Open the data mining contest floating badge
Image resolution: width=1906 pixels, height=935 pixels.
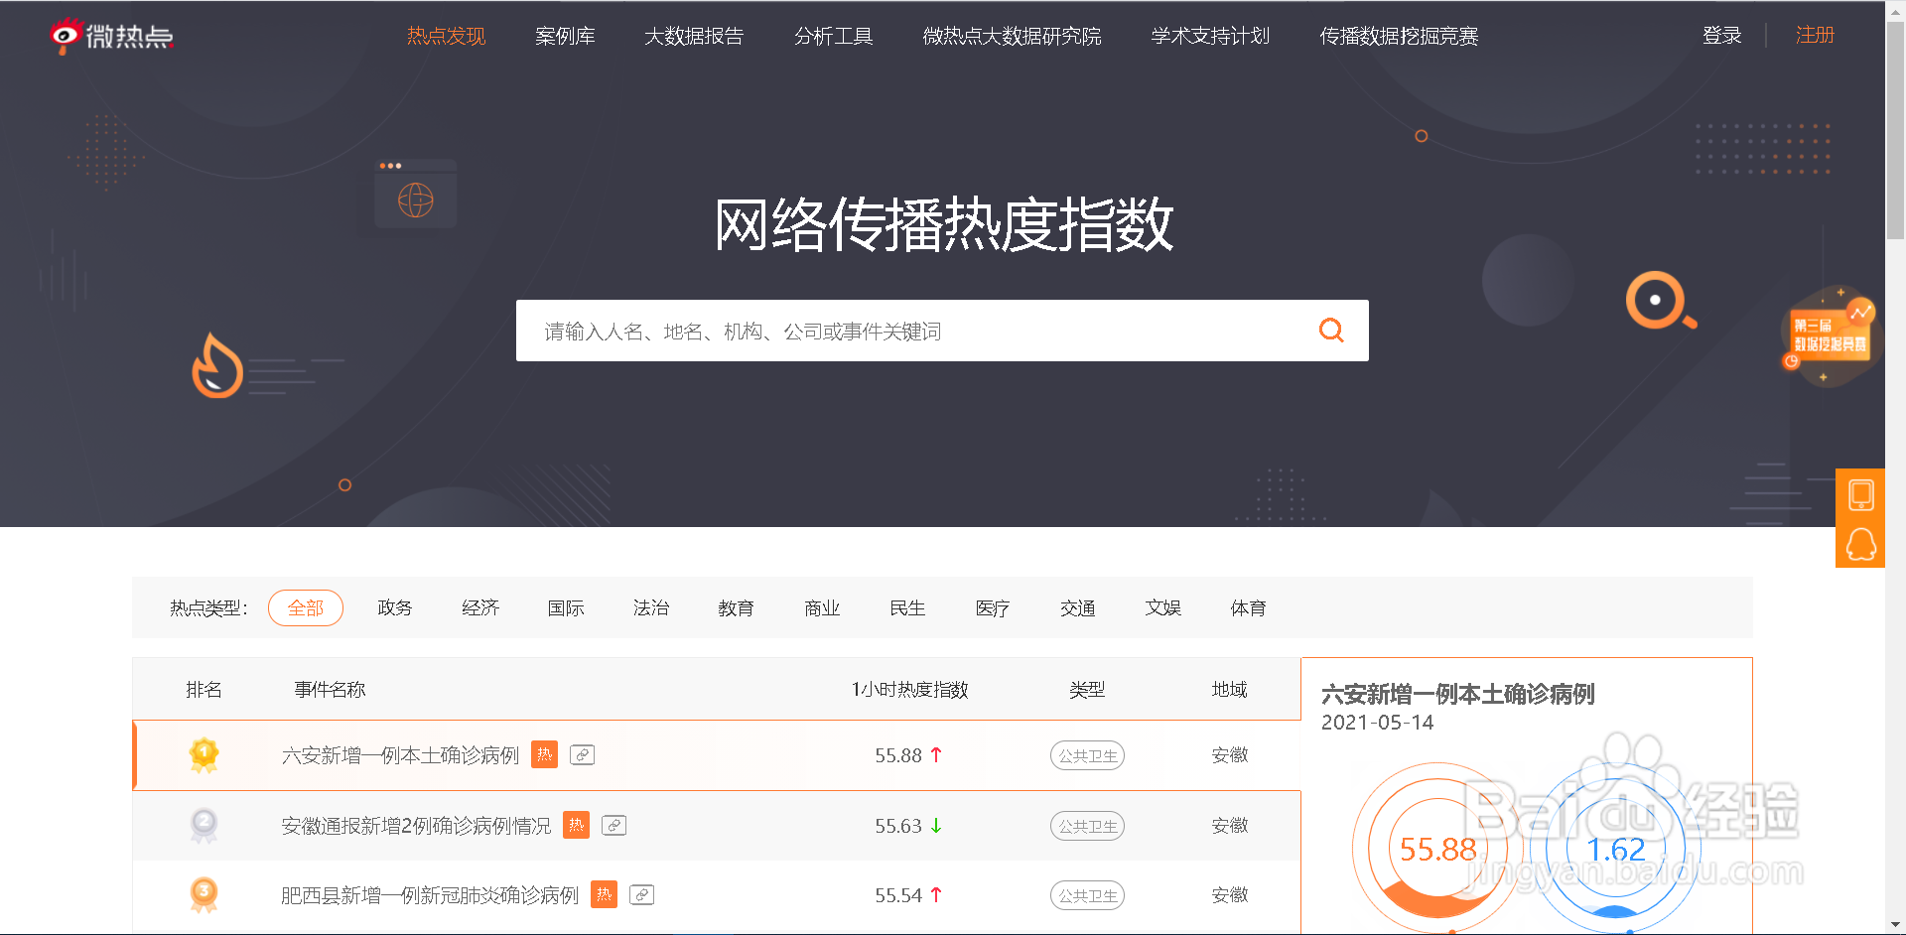[1831, 336]
